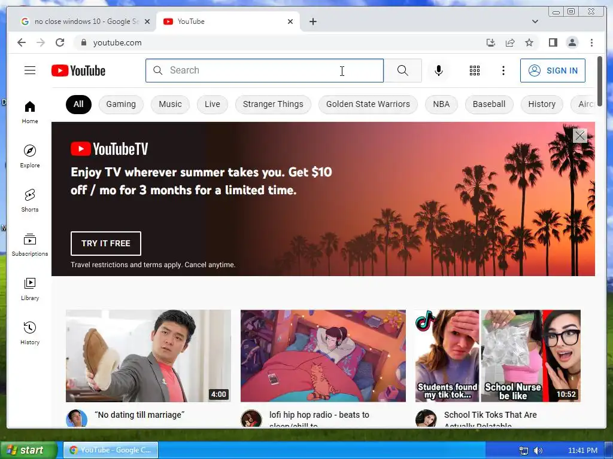
Task: Click the YouTube search input field
Action: [x=264, y=71]
